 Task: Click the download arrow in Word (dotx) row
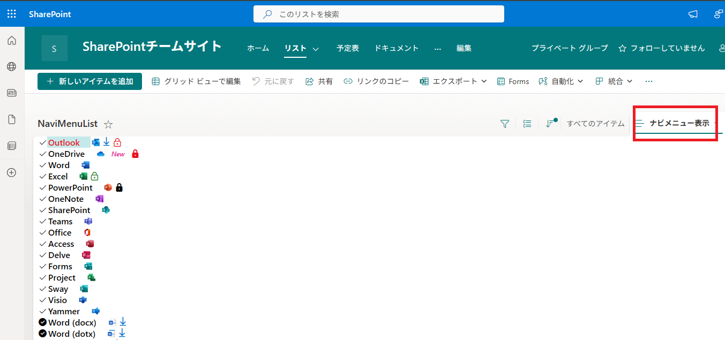coord(122,333)
